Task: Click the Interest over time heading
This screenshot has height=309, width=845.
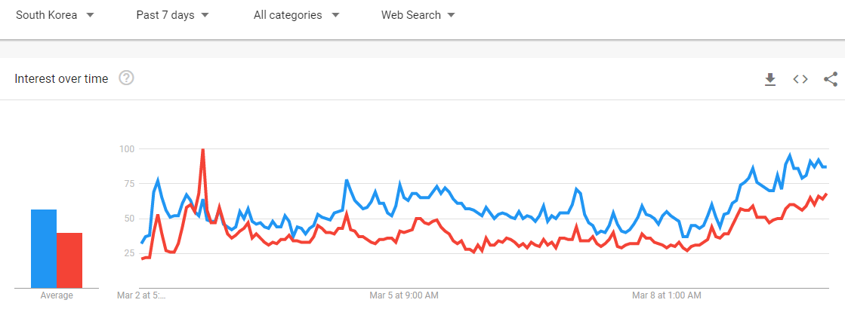Action: (61, 79)
